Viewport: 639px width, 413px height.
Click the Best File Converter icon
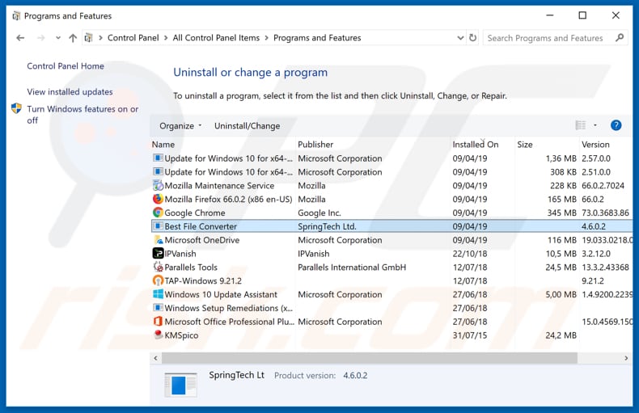[x=158, y=226]
